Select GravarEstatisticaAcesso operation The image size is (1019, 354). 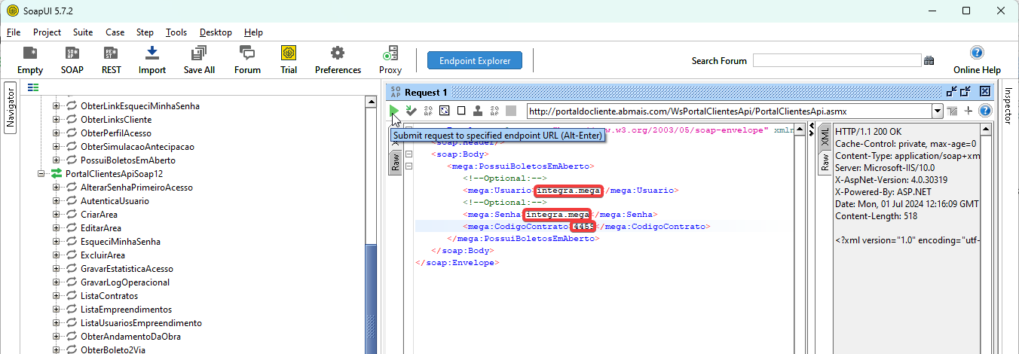[127, 269]
